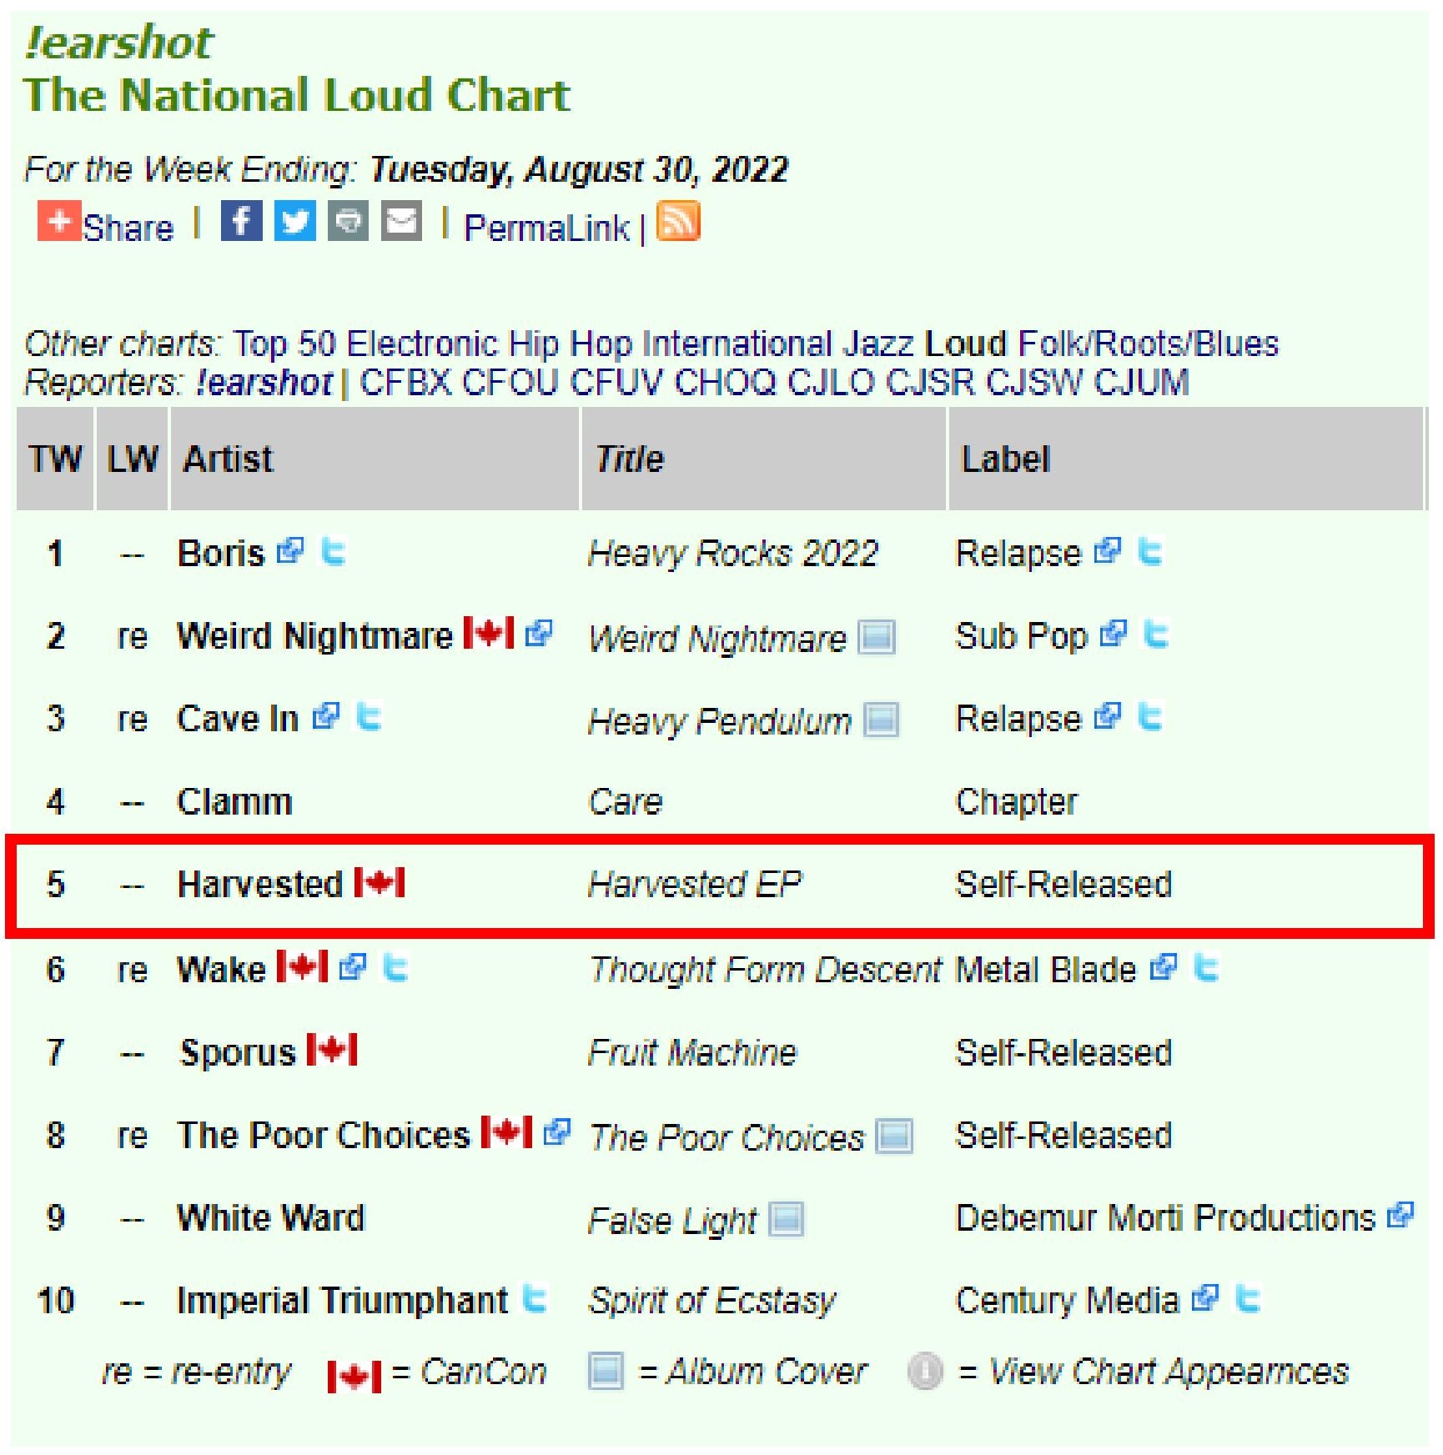This screenshot has width=1443, height=1455.
Task: Click the Twitter share icon
Action: [x=294, y=222]
